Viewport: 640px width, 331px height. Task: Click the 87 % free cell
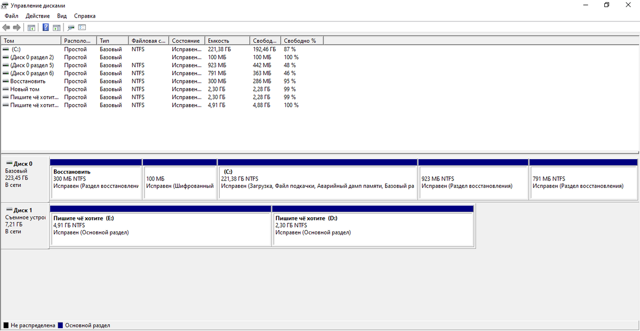click(290, 49)
